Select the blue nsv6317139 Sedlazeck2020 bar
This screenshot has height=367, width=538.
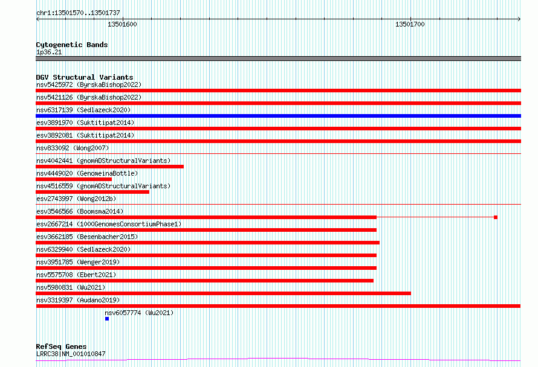click(x=278, y=116)
